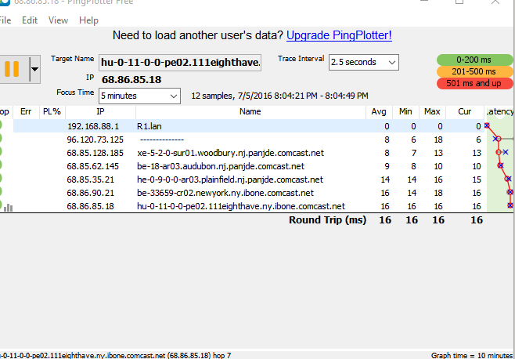
Task: Click the PL% column header
Action: [x=52, y=111]
